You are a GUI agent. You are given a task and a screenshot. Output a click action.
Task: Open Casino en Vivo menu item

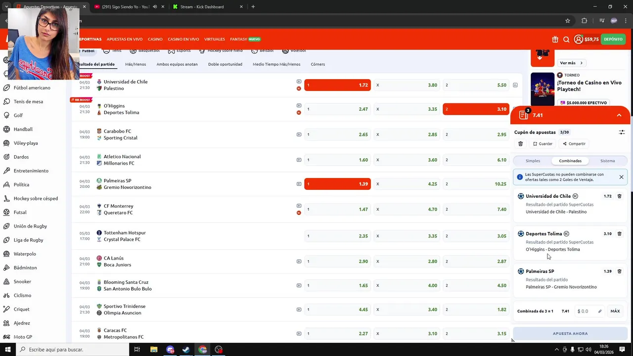(x=183, y=39)
